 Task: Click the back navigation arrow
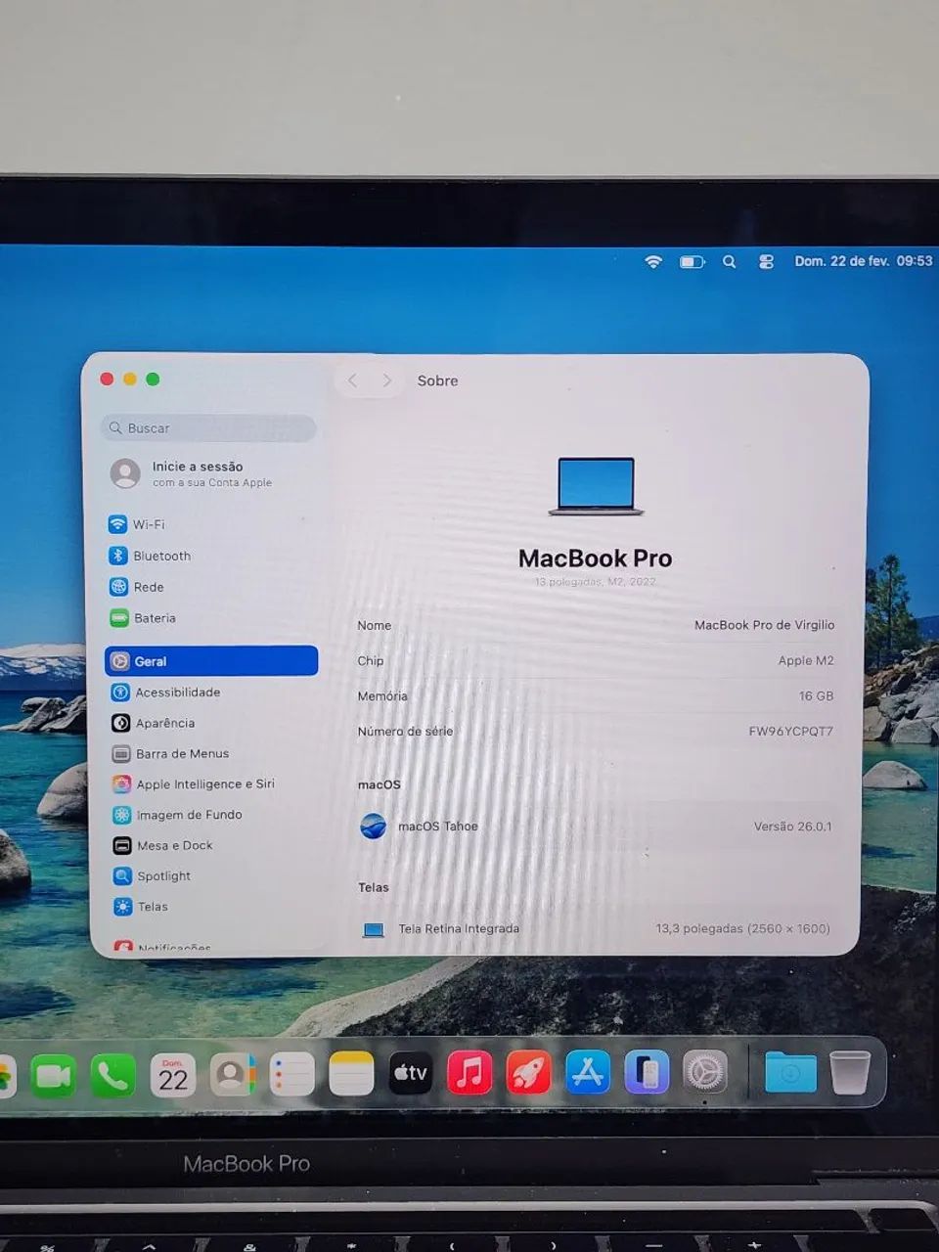352,380
